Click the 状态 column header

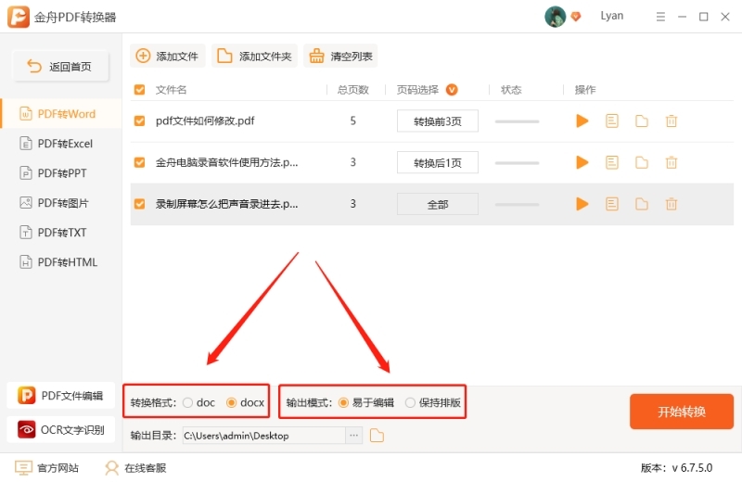point(511,90)
